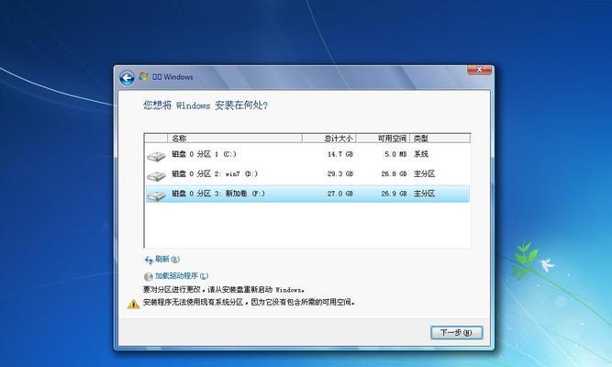Click the 名称 column header
612x367 pixels.
tap(235, 139)
